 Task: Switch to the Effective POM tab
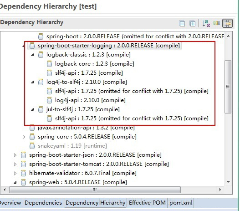click(x=147, y=203)
